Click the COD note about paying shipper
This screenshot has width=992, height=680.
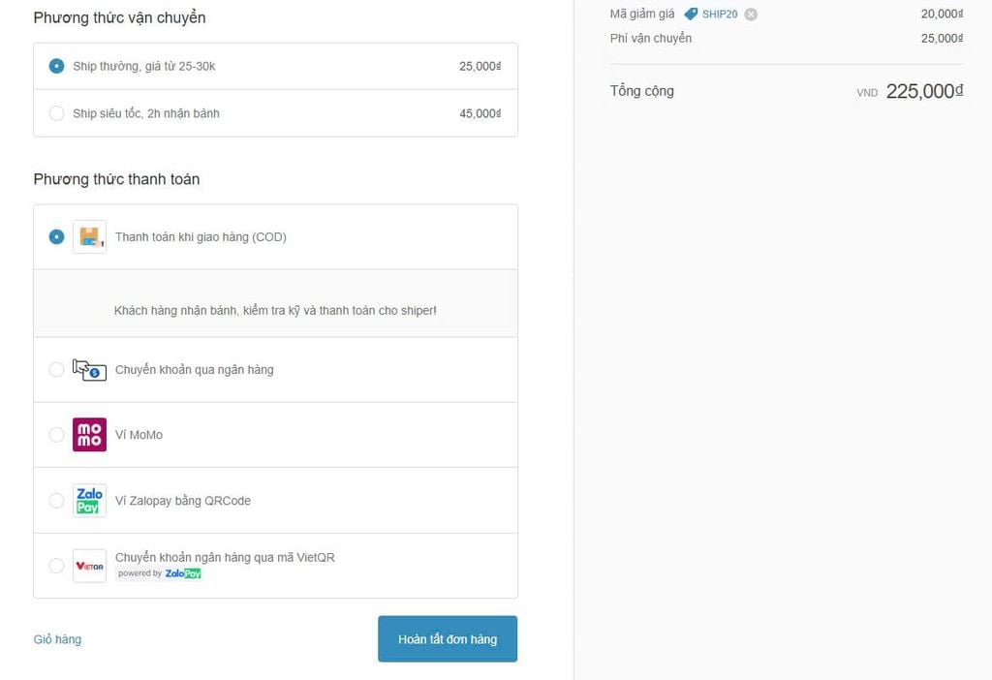pyautogui.click(x=275, y=311)
